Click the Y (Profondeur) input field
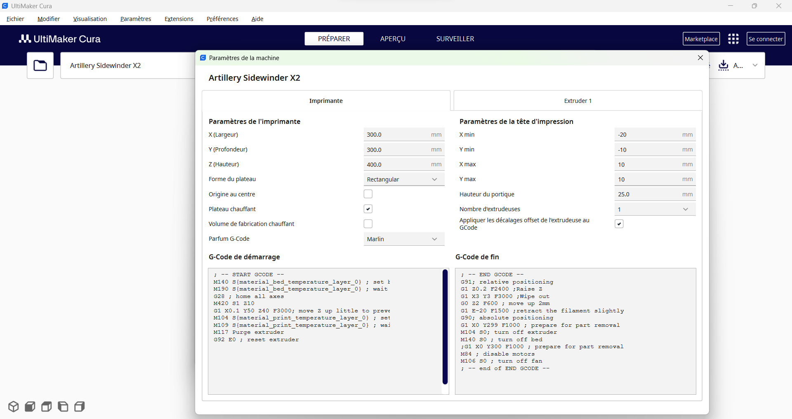The height and width of the screenshot is (419, 792). pos(404,149)
